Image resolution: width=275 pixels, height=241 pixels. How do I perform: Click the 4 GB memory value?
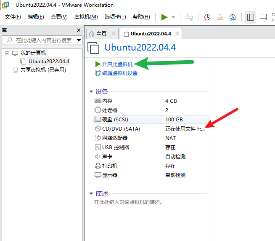pos(171,101)
